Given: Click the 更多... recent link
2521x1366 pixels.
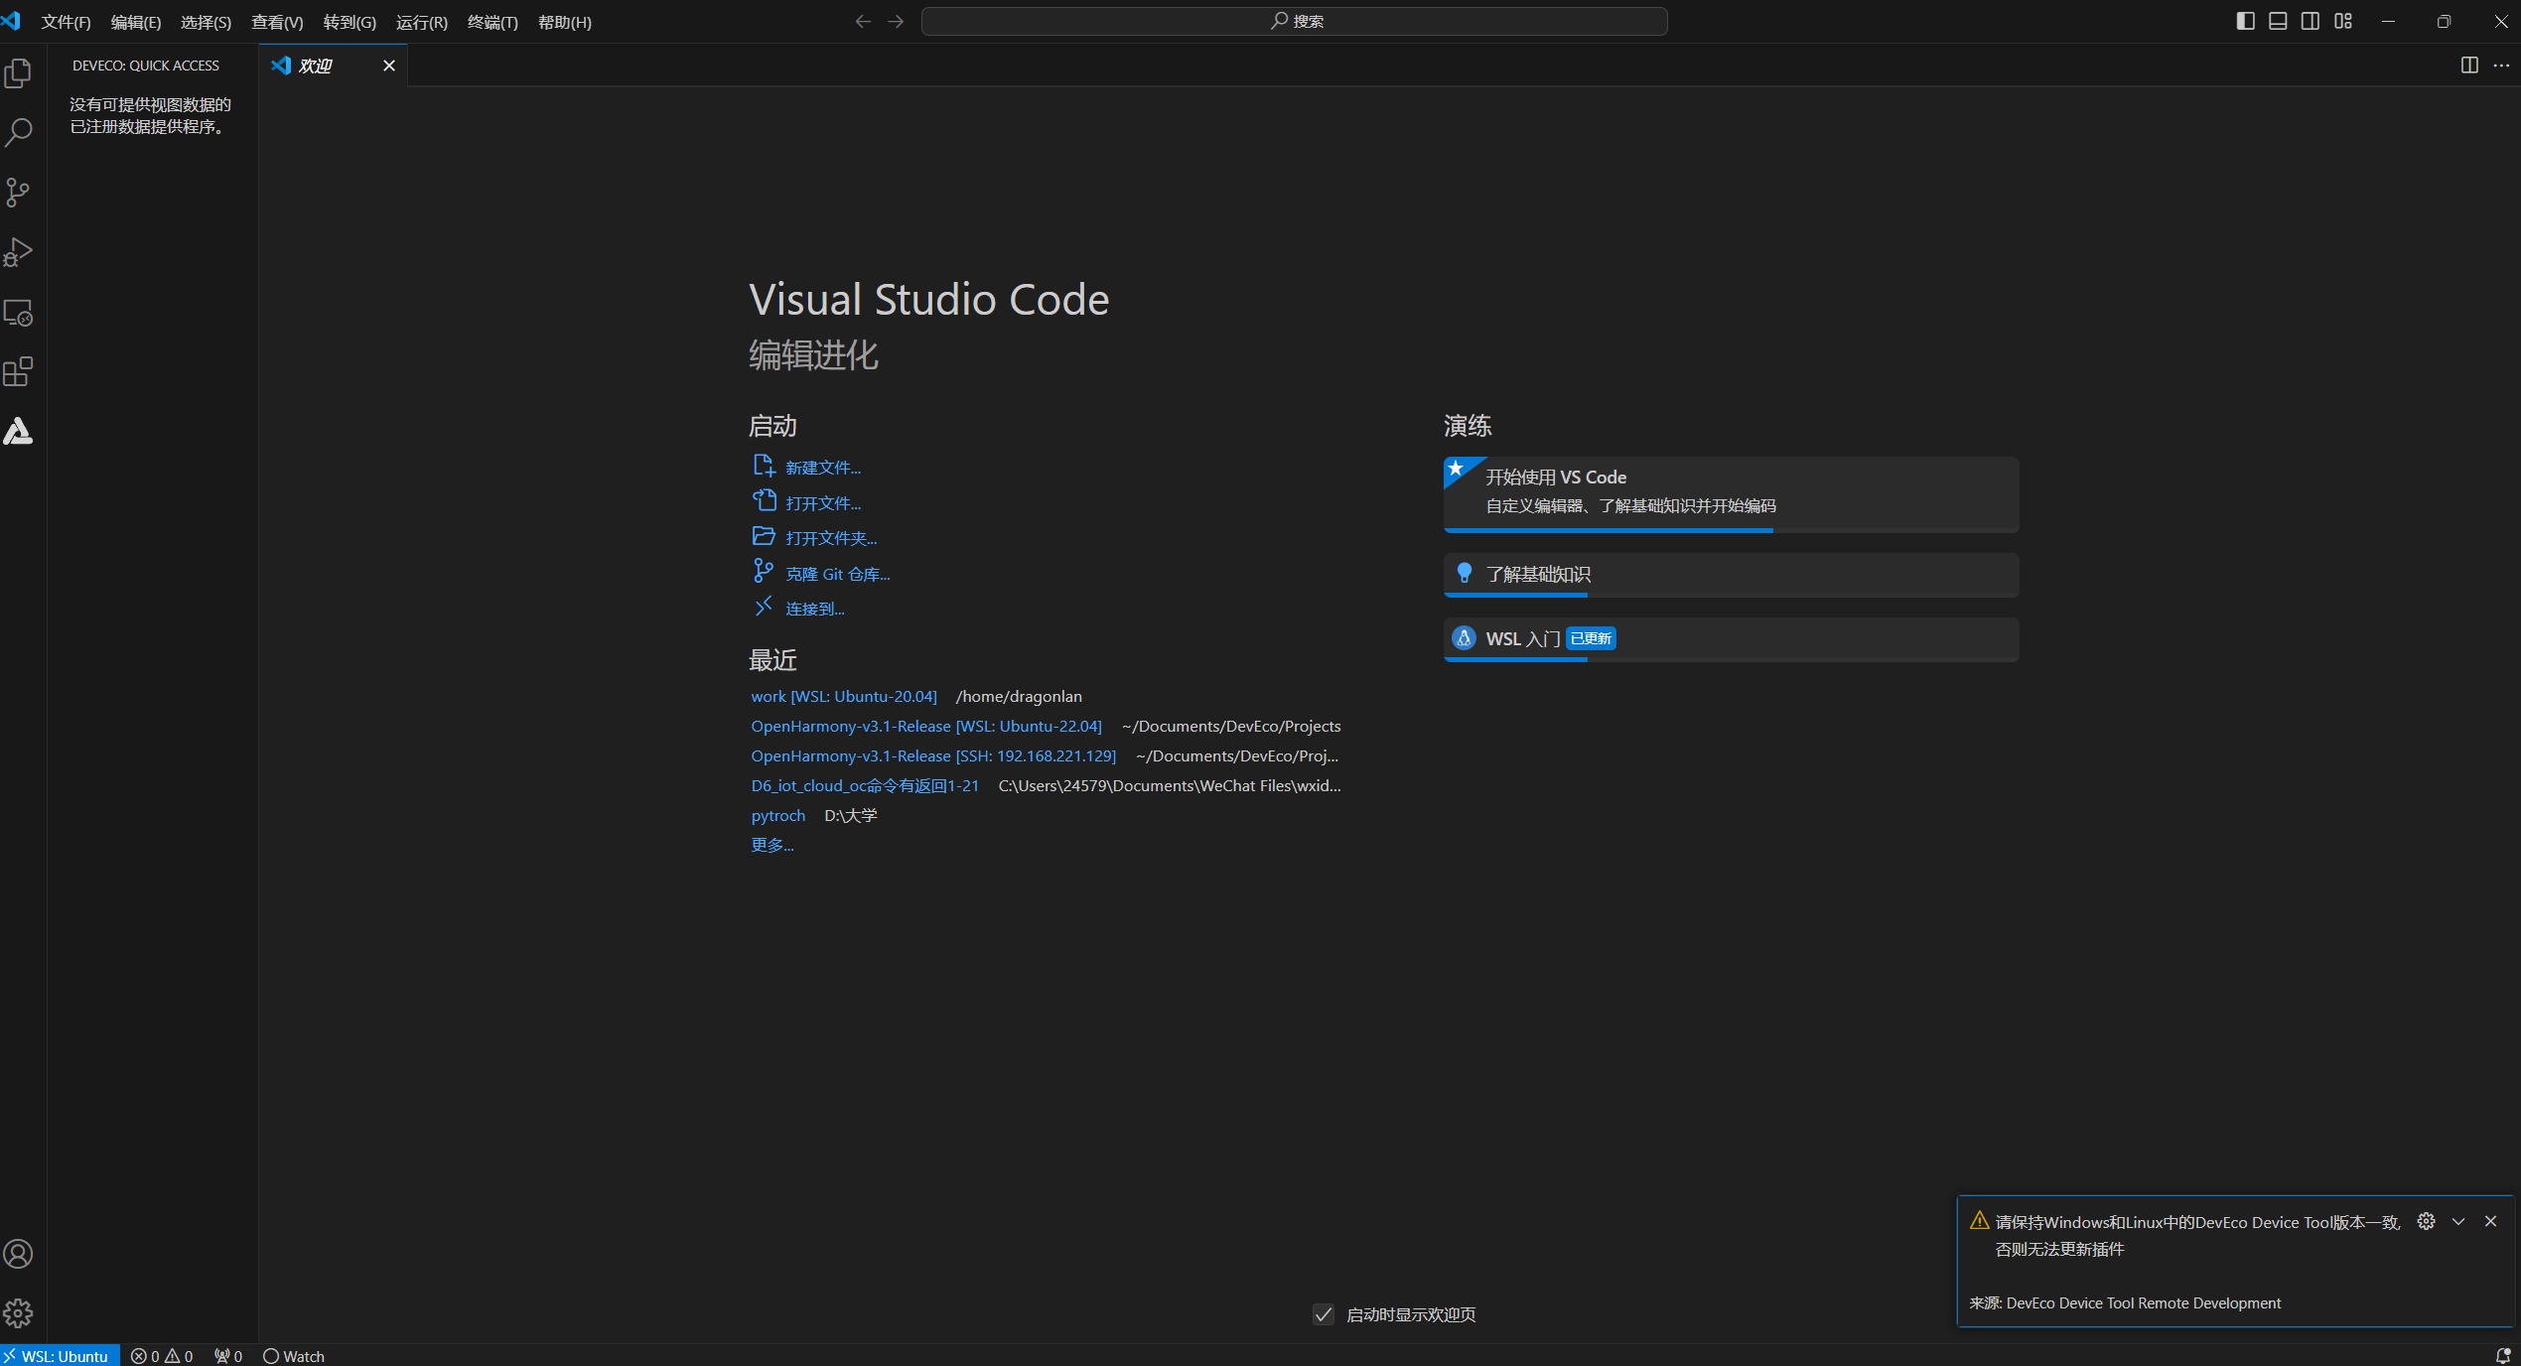Looking at the screenshot, I should (x=772, y=846).
